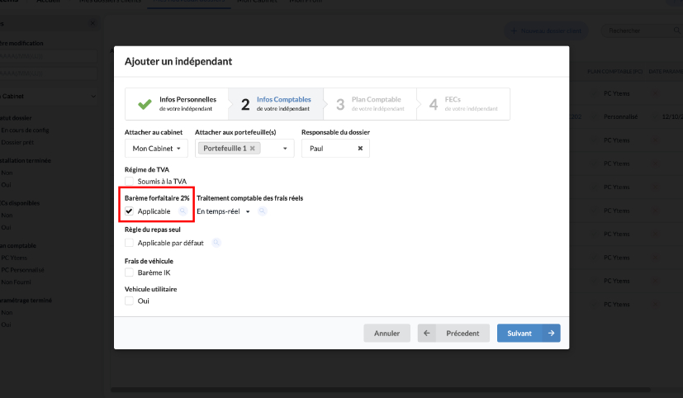Click the magnifier icon next to Applicable
The height and width of the screenshot is (398, 683).
(x=183, y=211)
